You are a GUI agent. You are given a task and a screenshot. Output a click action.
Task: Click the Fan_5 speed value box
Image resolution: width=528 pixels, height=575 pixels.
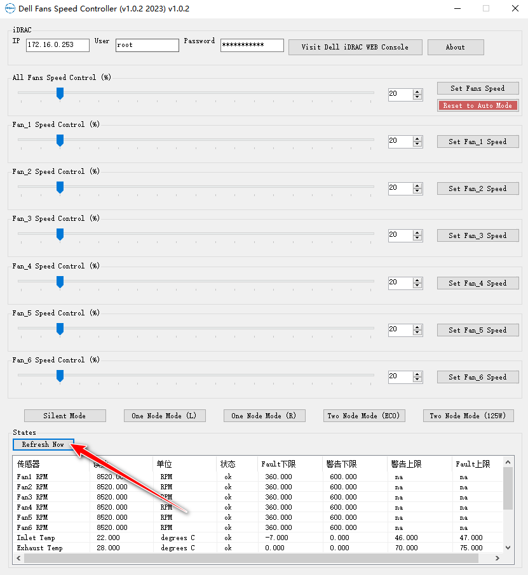[400, 330]
